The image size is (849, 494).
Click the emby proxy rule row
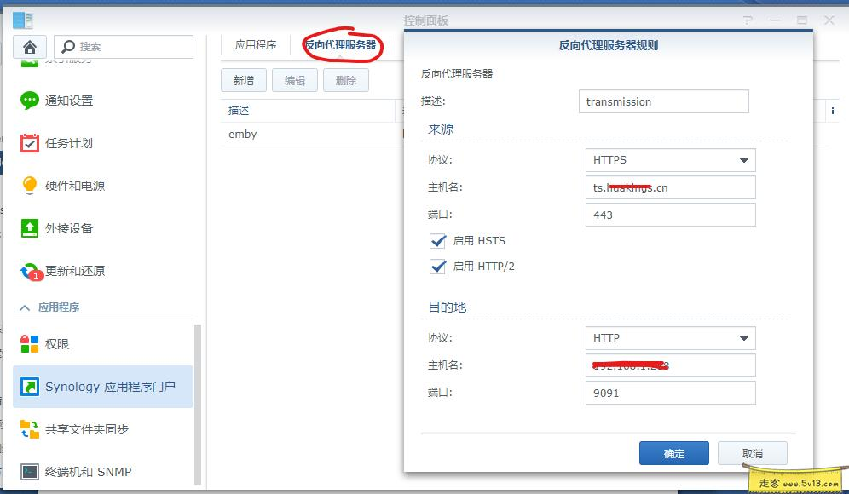point(256,134)
